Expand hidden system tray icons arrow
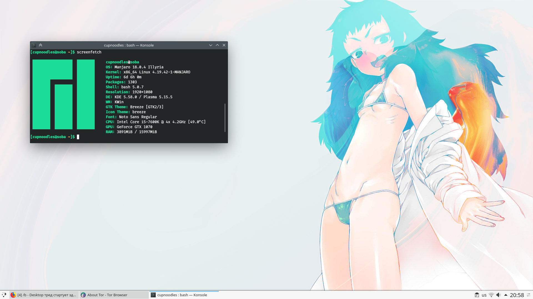The height and width of the screenshot is (299, 533). click(x=506, y=295)
